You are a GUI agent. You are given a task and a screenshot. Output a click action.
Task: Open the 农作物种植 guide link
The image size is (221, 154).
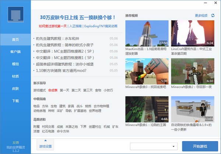[x=102, y=106]
